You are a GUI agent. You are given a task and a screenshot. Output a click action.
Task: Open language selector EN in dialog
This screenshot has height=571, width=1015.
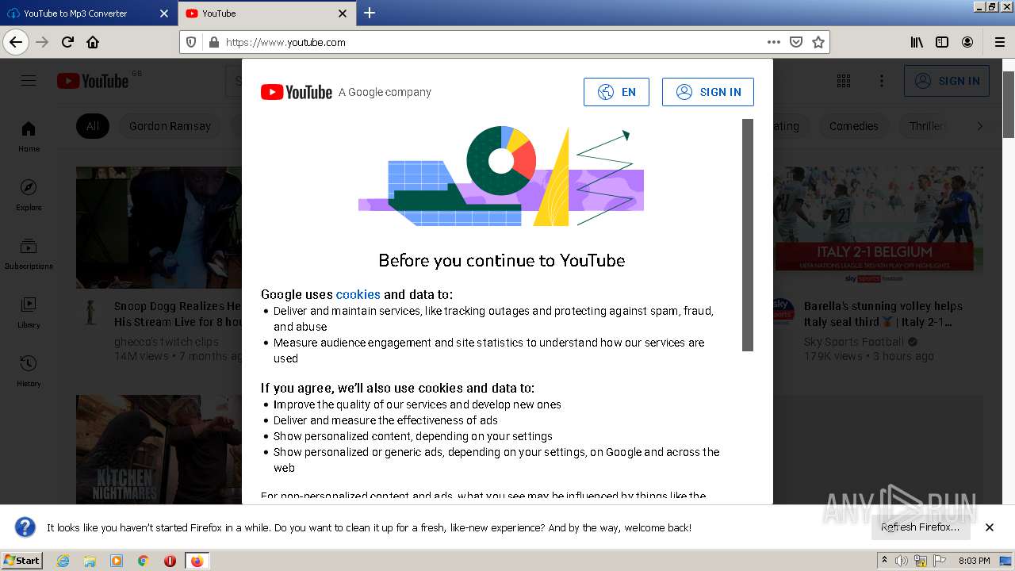[x=616, y=92]
